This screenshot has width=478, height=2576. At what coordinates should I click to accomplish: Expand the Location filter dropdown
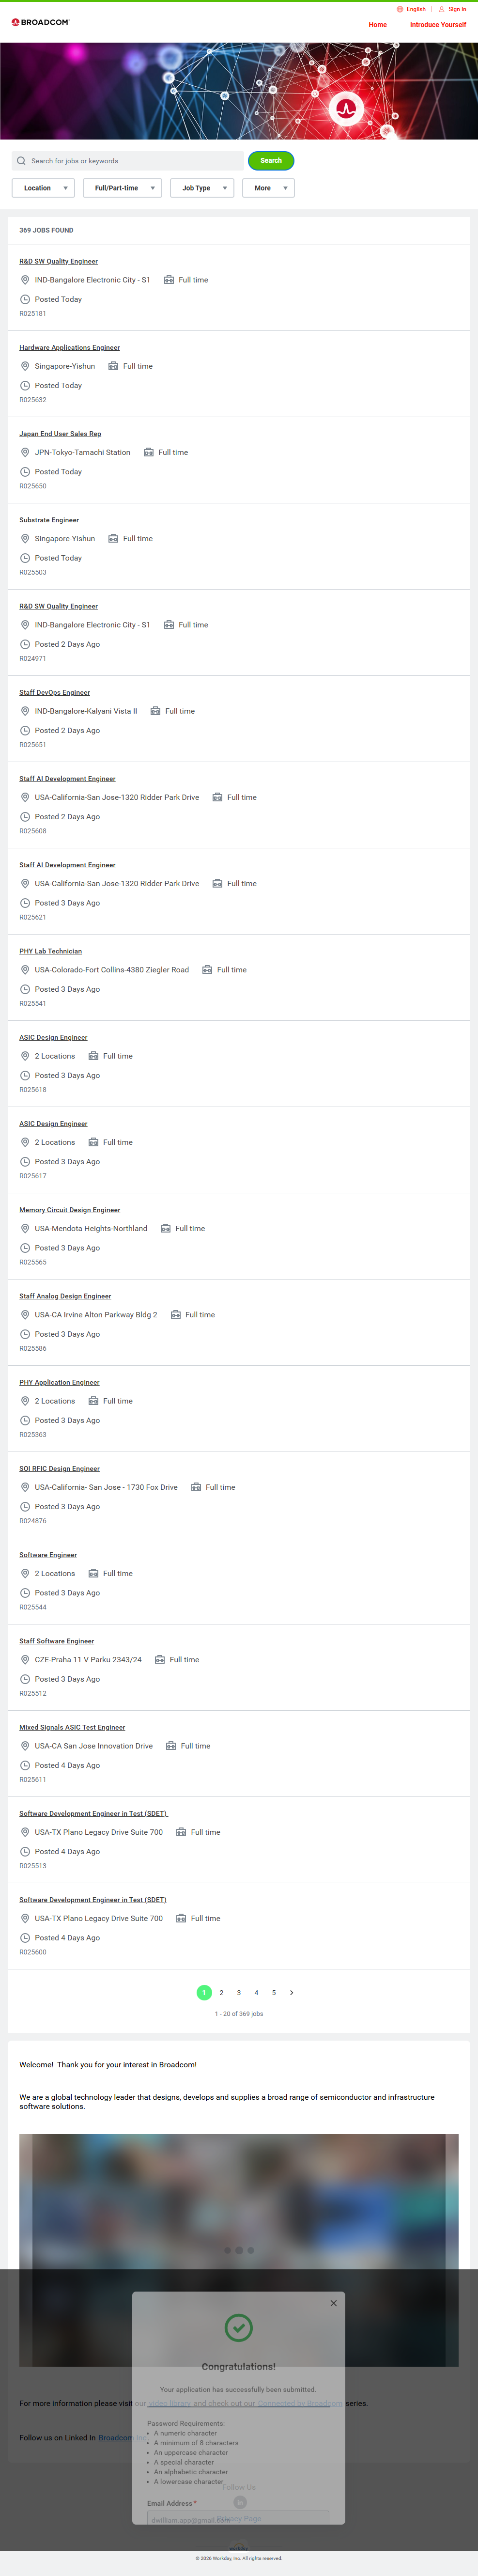[43, 188]
